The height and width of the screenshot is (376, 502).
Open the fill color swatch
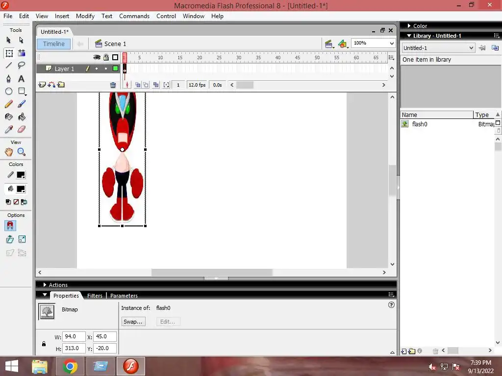pos(21,189)
